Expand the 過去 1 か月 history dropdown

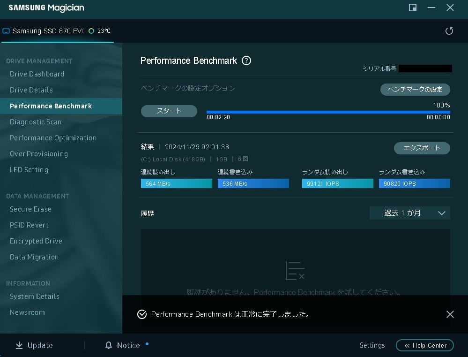click(x=409, y=213)
